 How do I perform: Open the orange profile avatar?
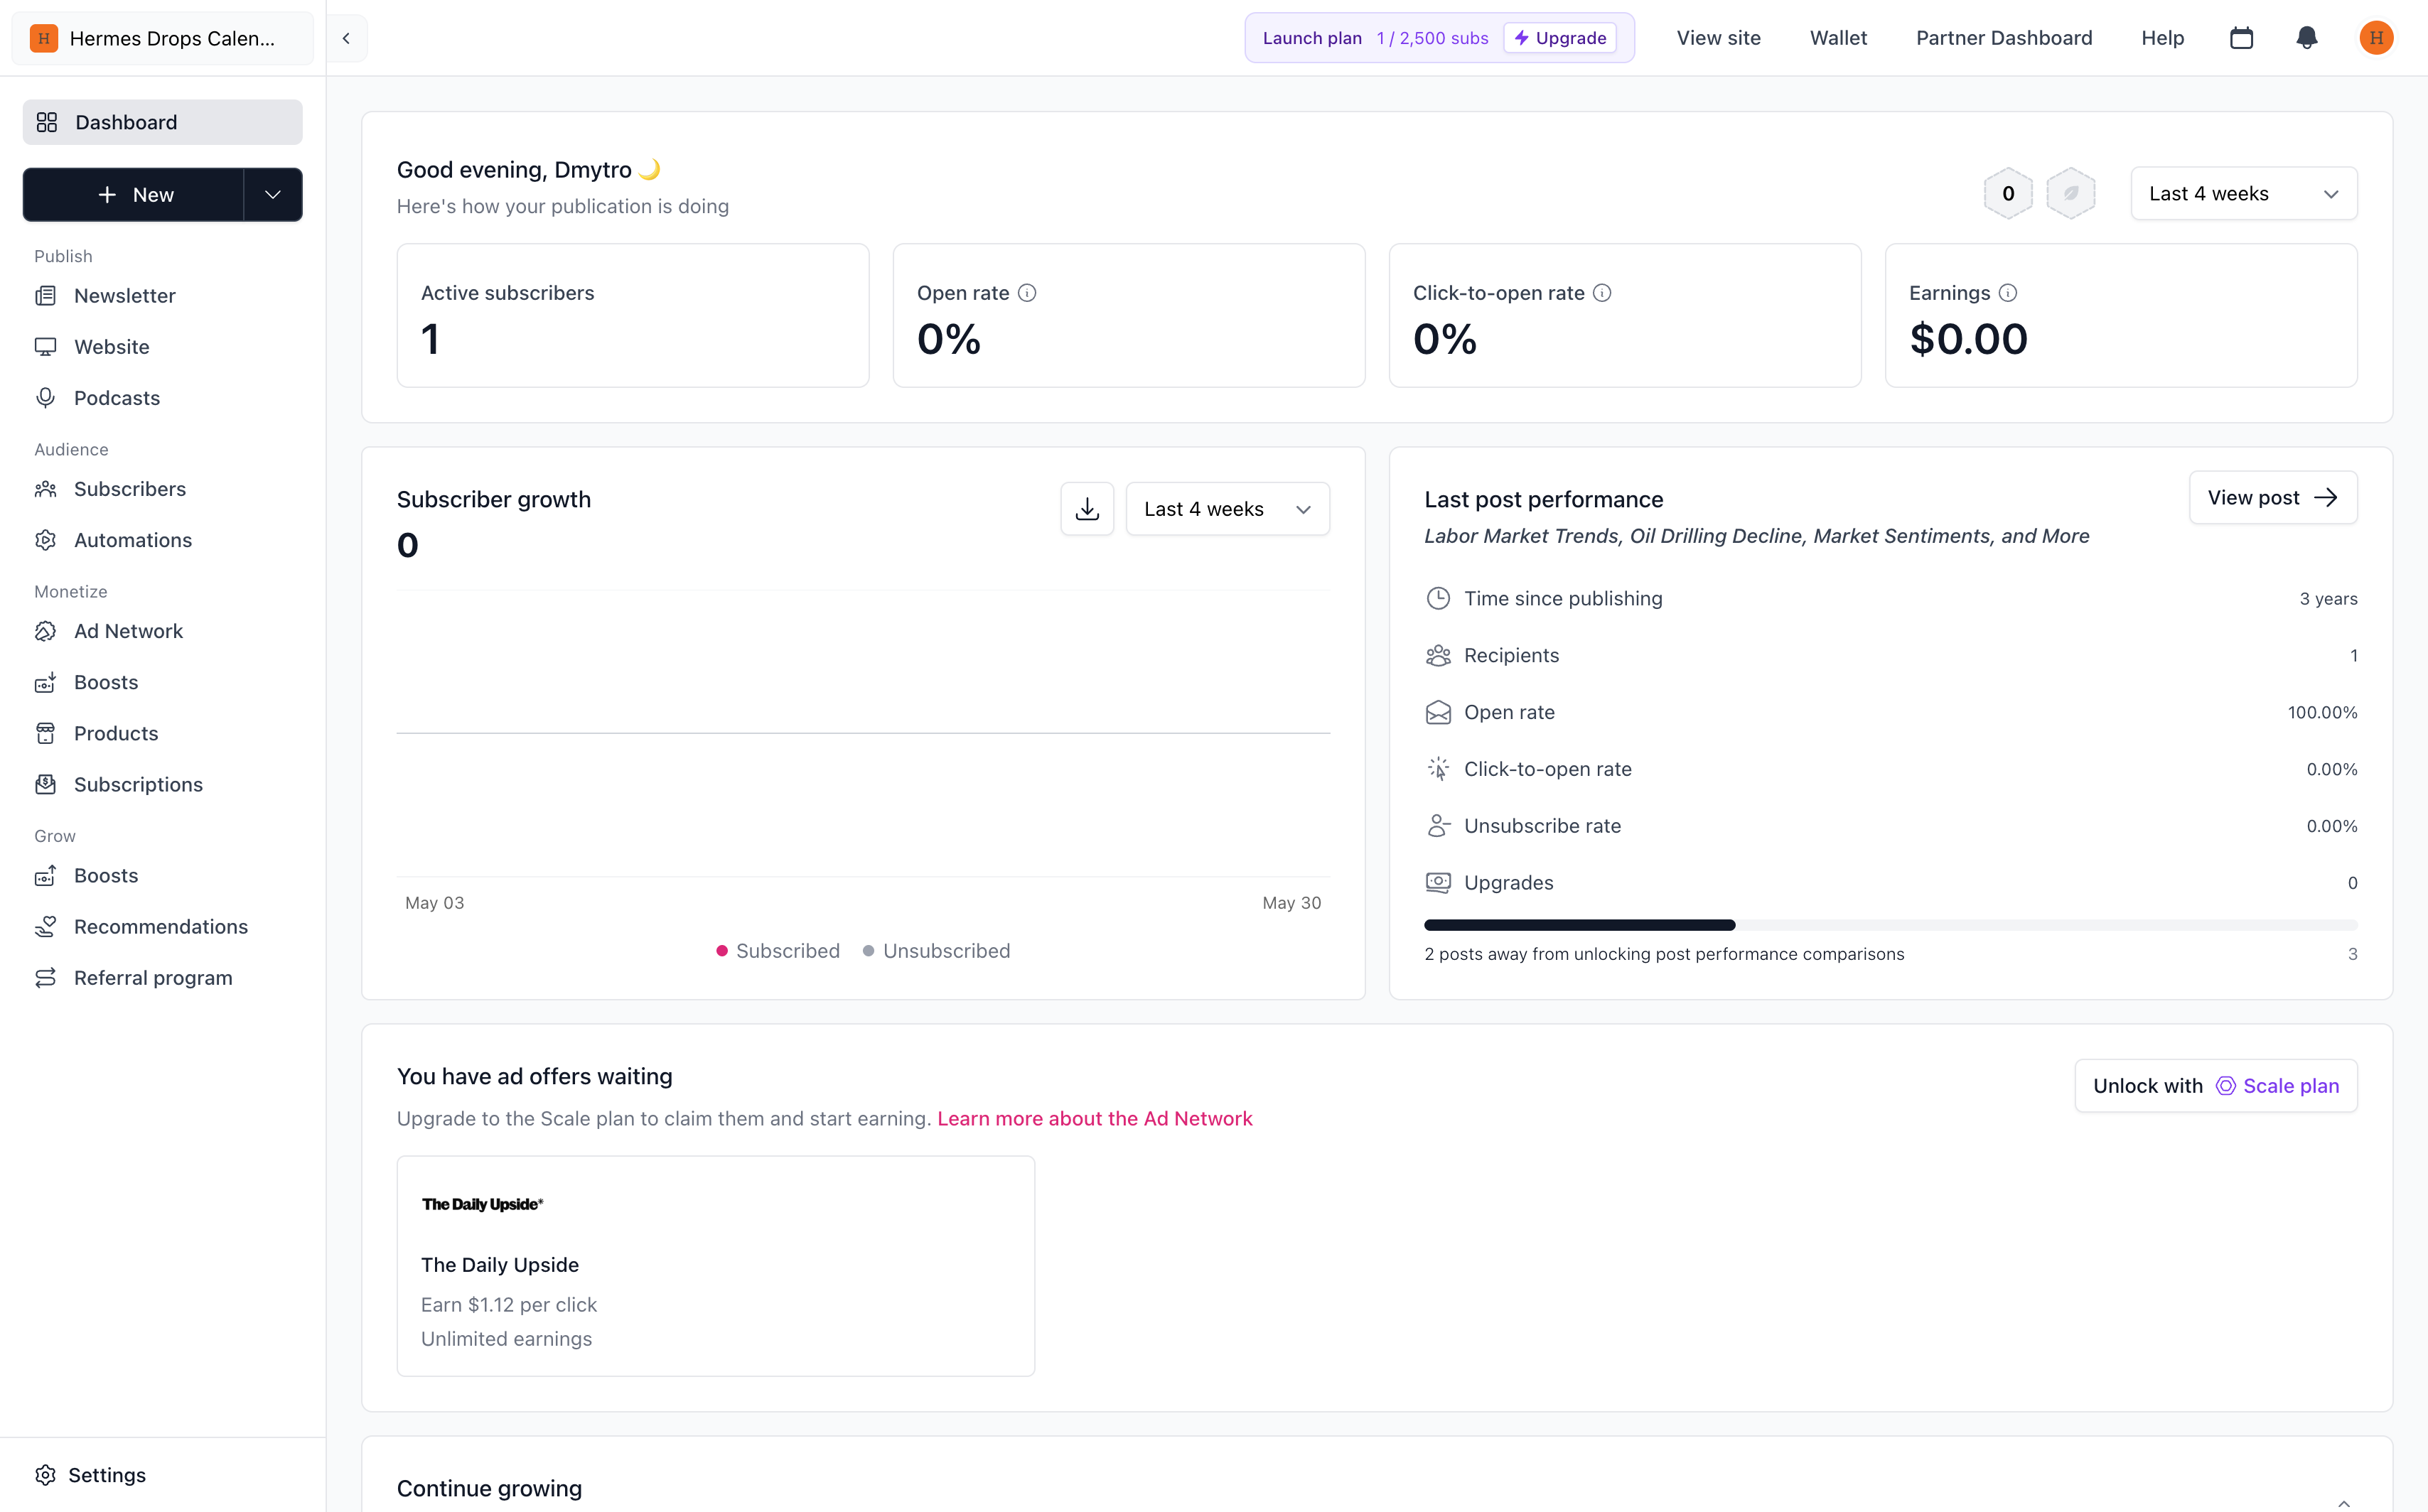2376,38
